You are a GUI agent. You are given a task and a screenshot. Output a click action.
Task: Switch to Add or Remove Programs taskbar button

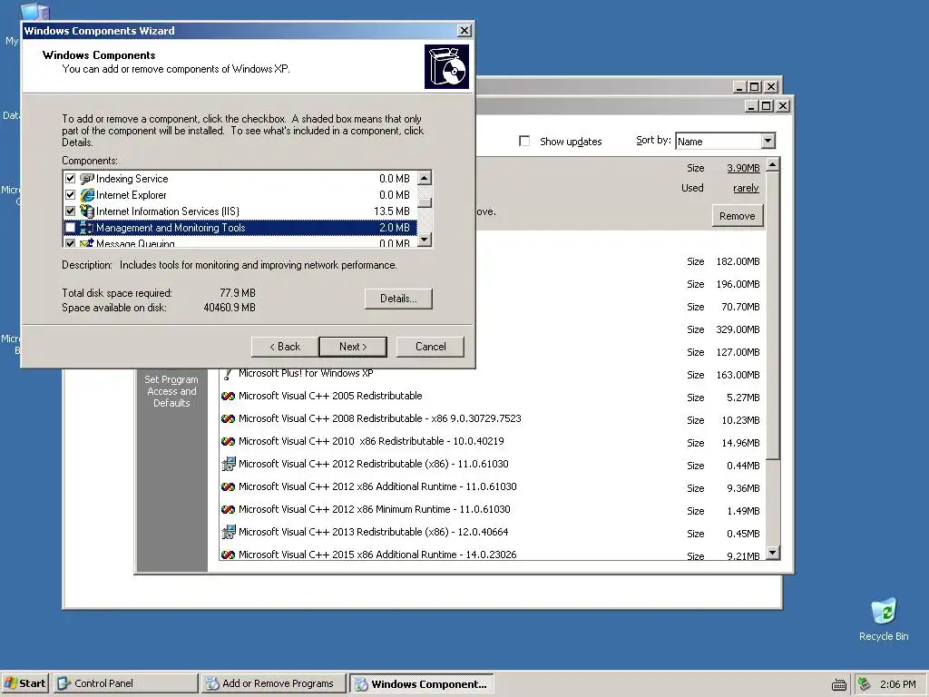tap(272, 683)
